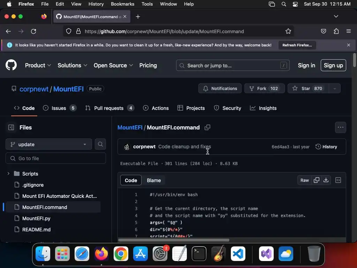The image size is (357, 268).
Task: Switch to the Issues tab
Action: point(60,108)
